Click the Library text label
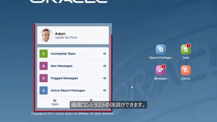 click(x=185, y=79)
